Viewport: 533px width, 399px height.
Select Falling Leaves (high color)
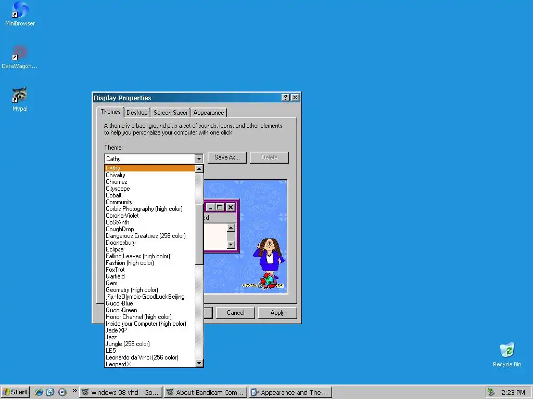150,256
